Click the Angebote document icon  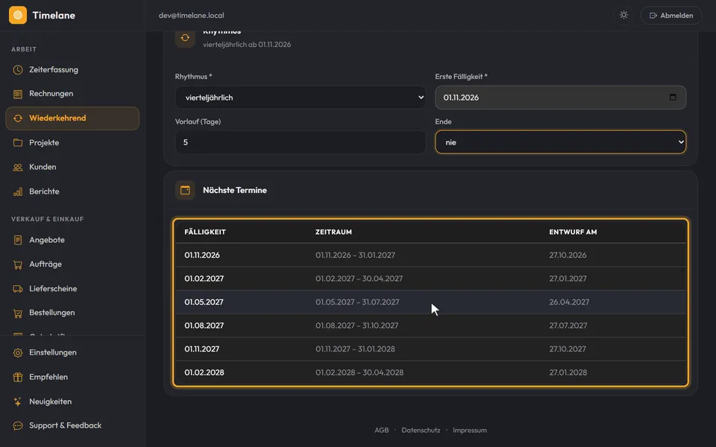(18, 240)
